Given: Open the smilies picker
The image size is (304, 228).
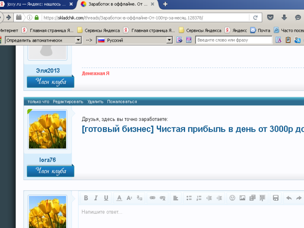Looking at the screenshot, I should point(232,198).
